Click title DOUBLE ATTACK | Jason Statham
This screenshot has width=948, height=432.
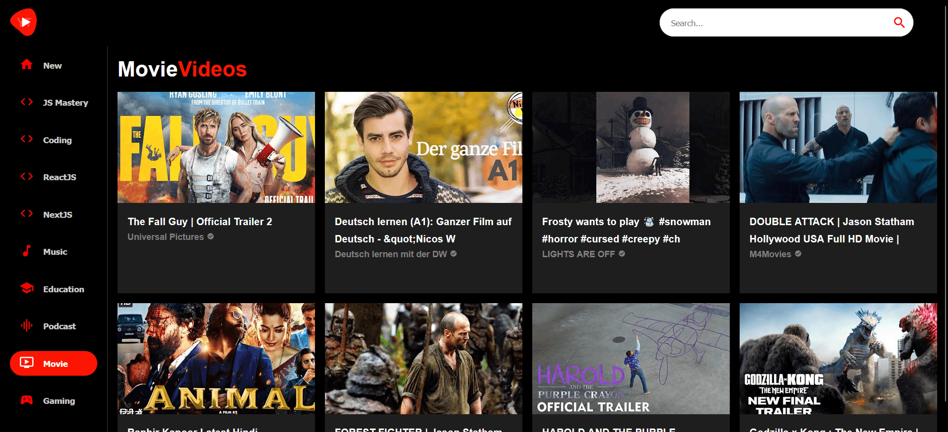[831, 230]
